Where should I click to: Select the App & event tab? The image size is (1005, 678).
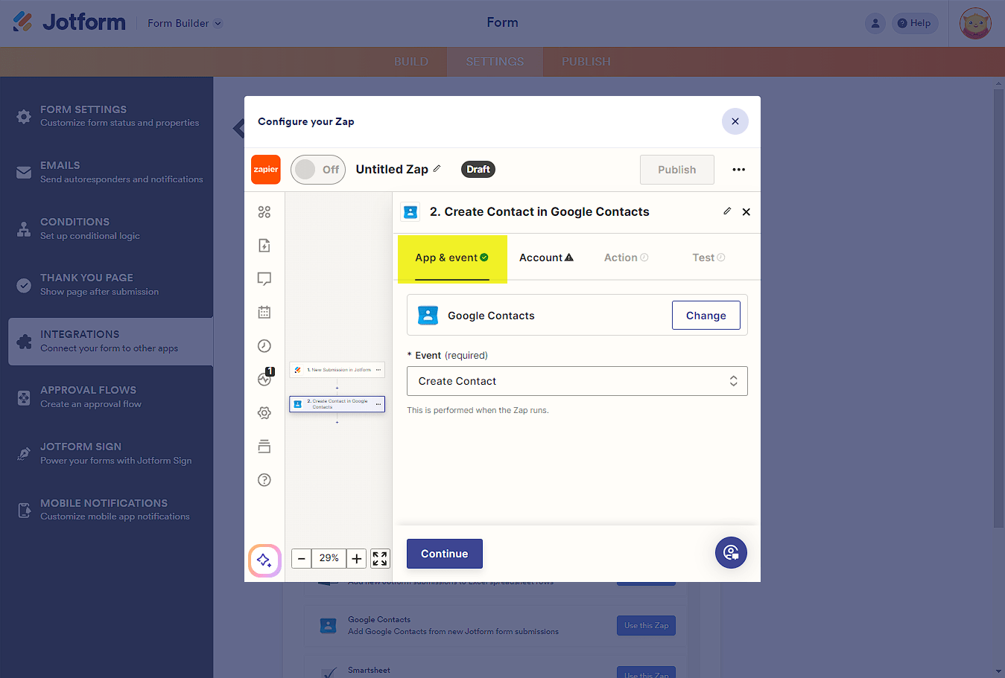pos(452,258)
